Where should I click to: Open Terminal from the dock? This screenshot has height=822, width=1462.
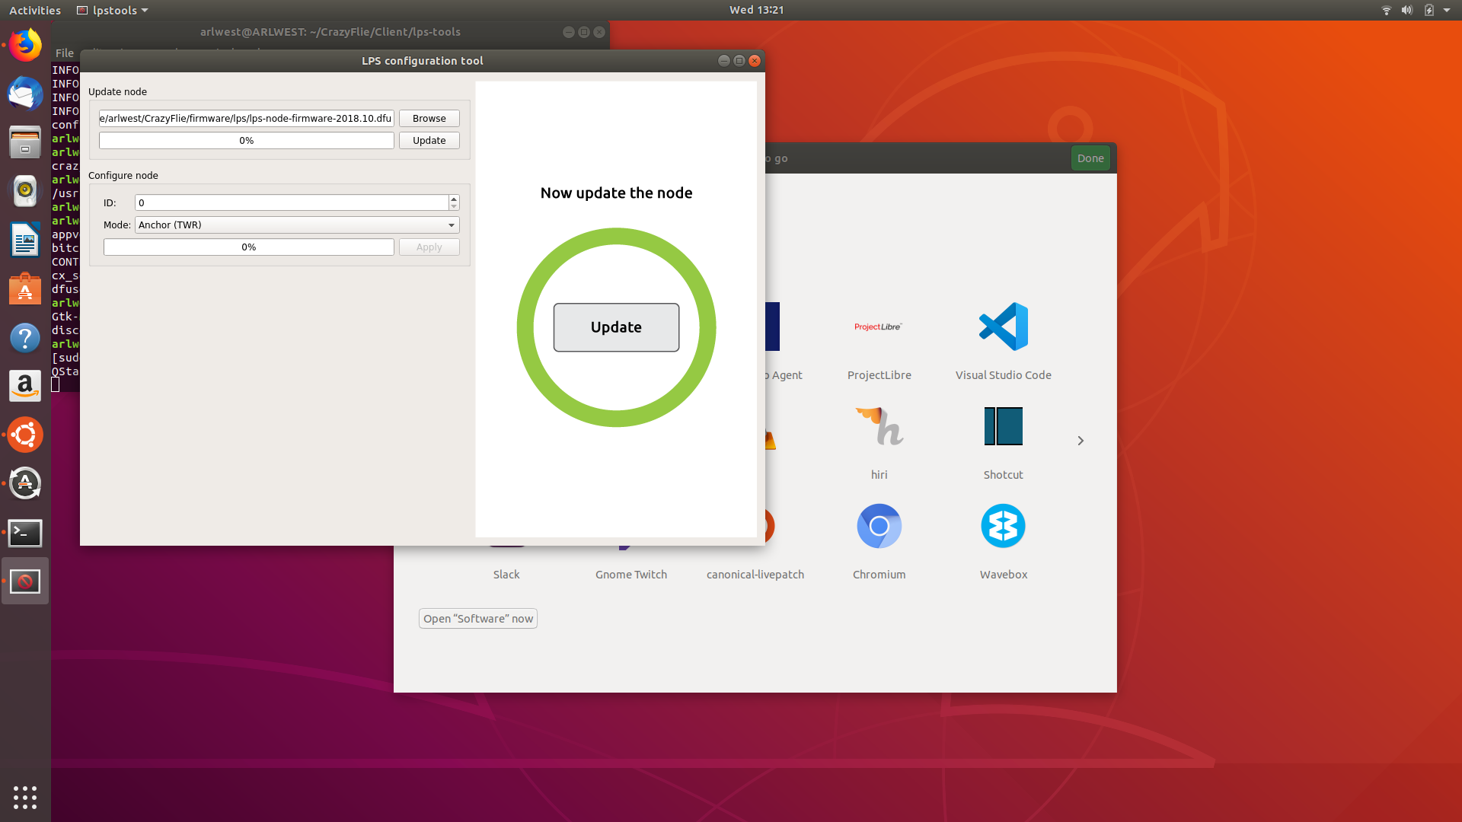(25, 533)
